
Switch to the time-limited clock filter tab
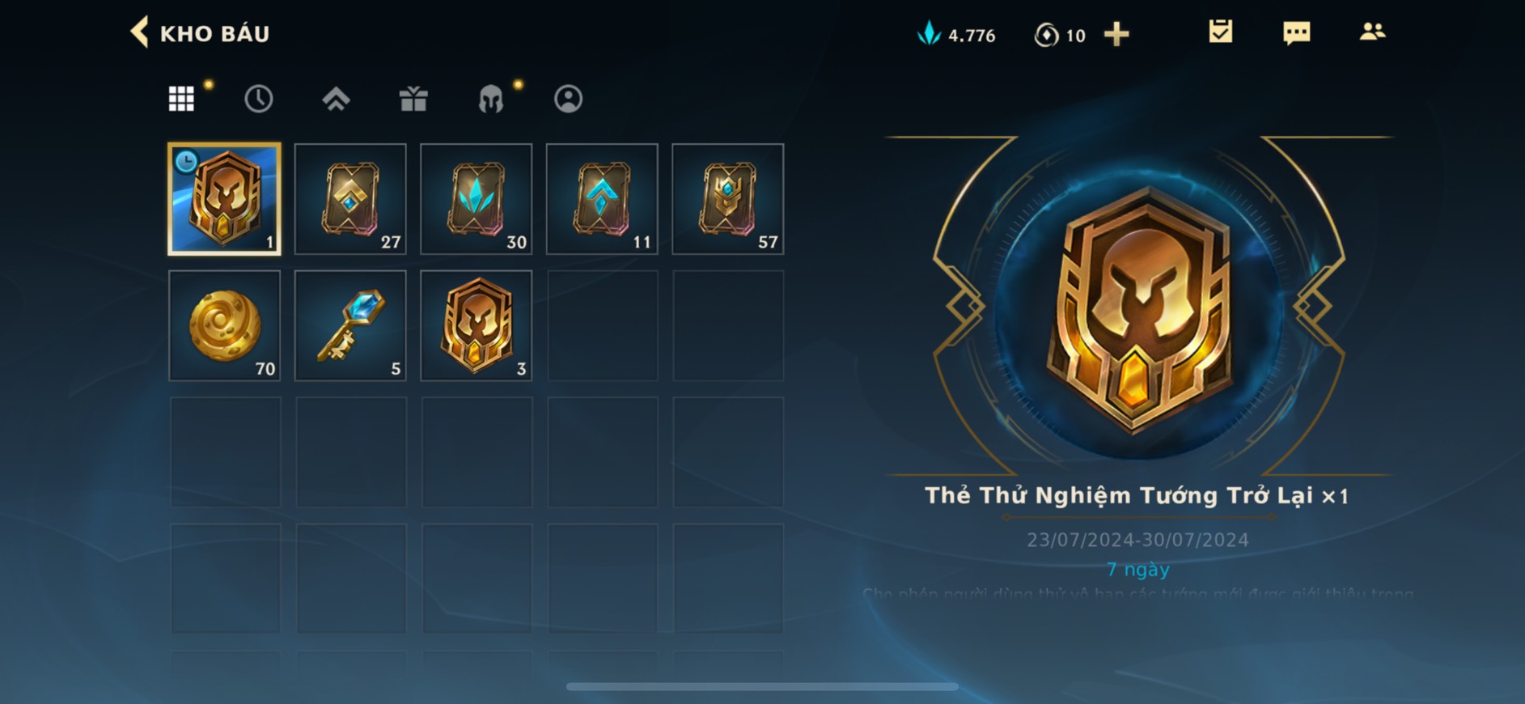tap(258, 99)
